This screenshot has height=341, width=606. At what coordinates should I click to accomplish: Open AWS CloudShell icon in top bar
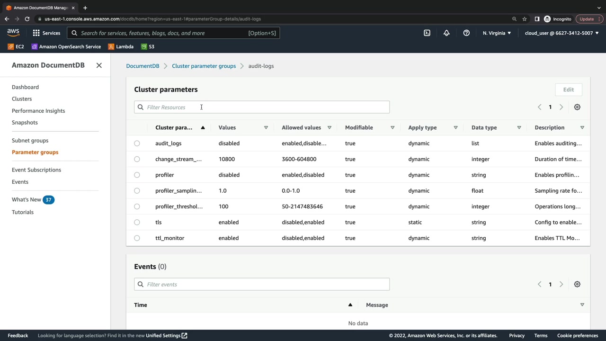[427, 33]
